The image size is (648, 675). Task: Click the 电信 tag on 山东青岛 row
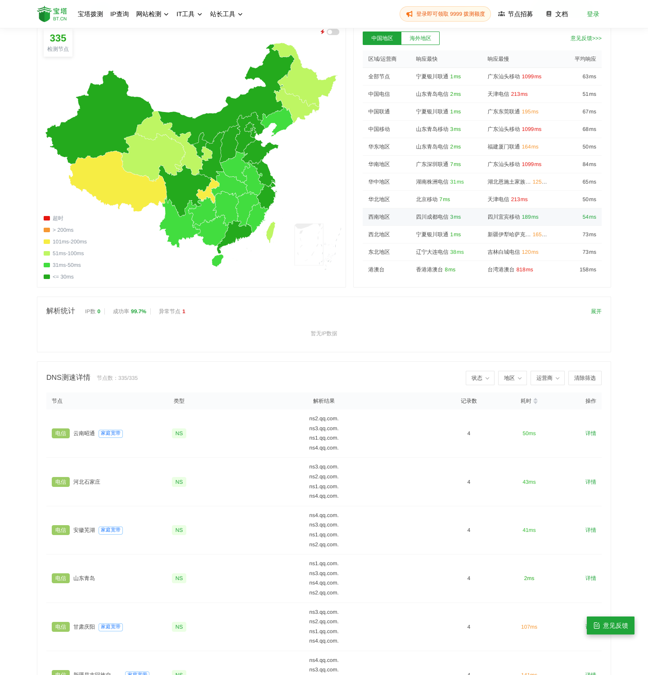[x=61, y=578]
